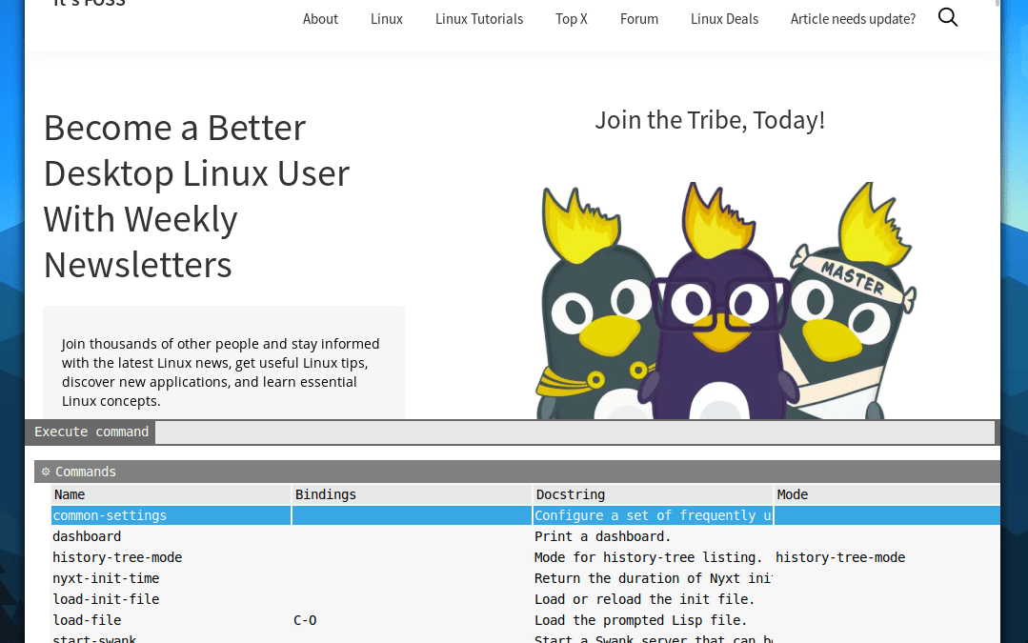
Task: Select the load-file command
Action: 87,620
